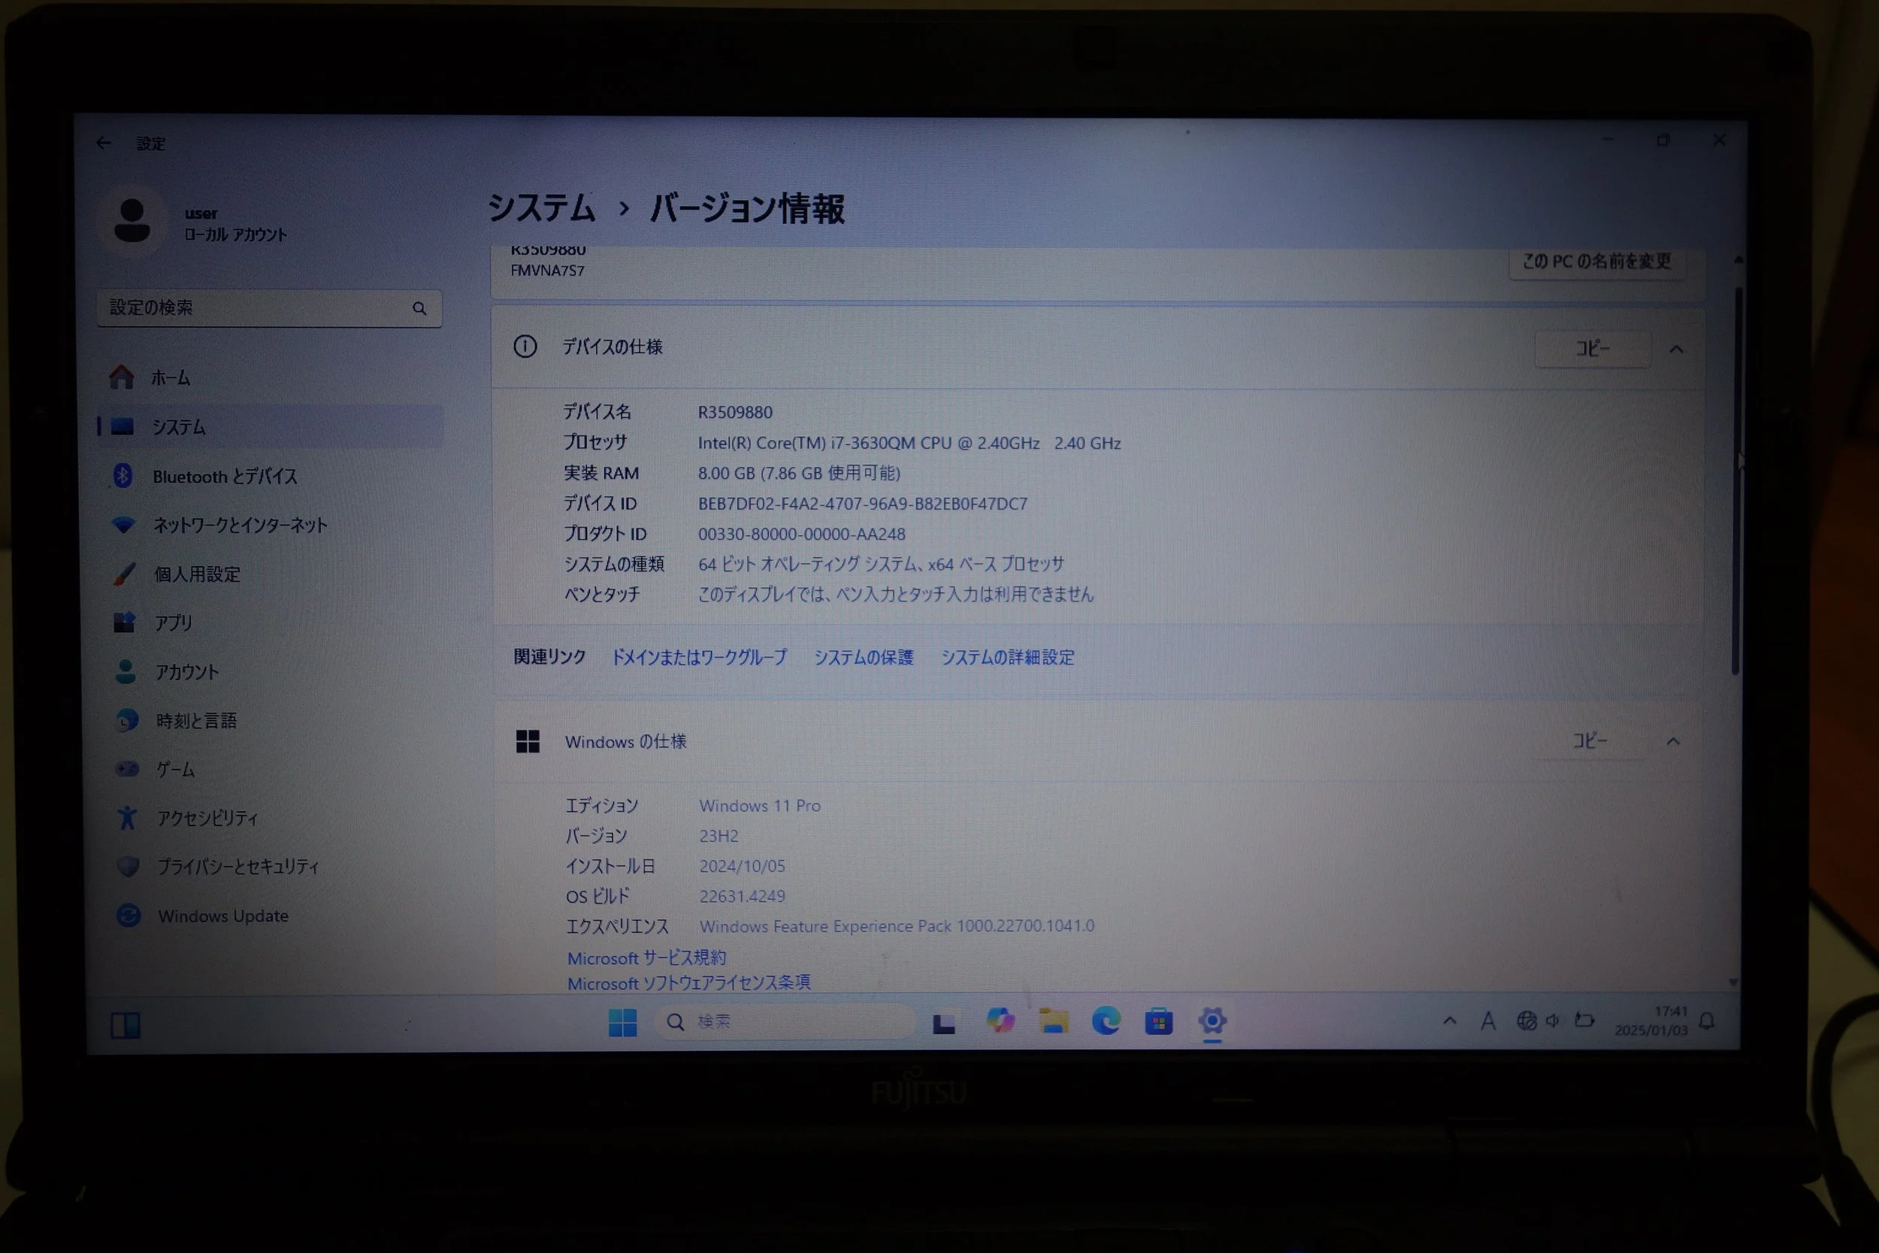The height and width of the screenshot is (1253, 1879).
Task: Open Accessibility settings category
Action: coord(207,818)
